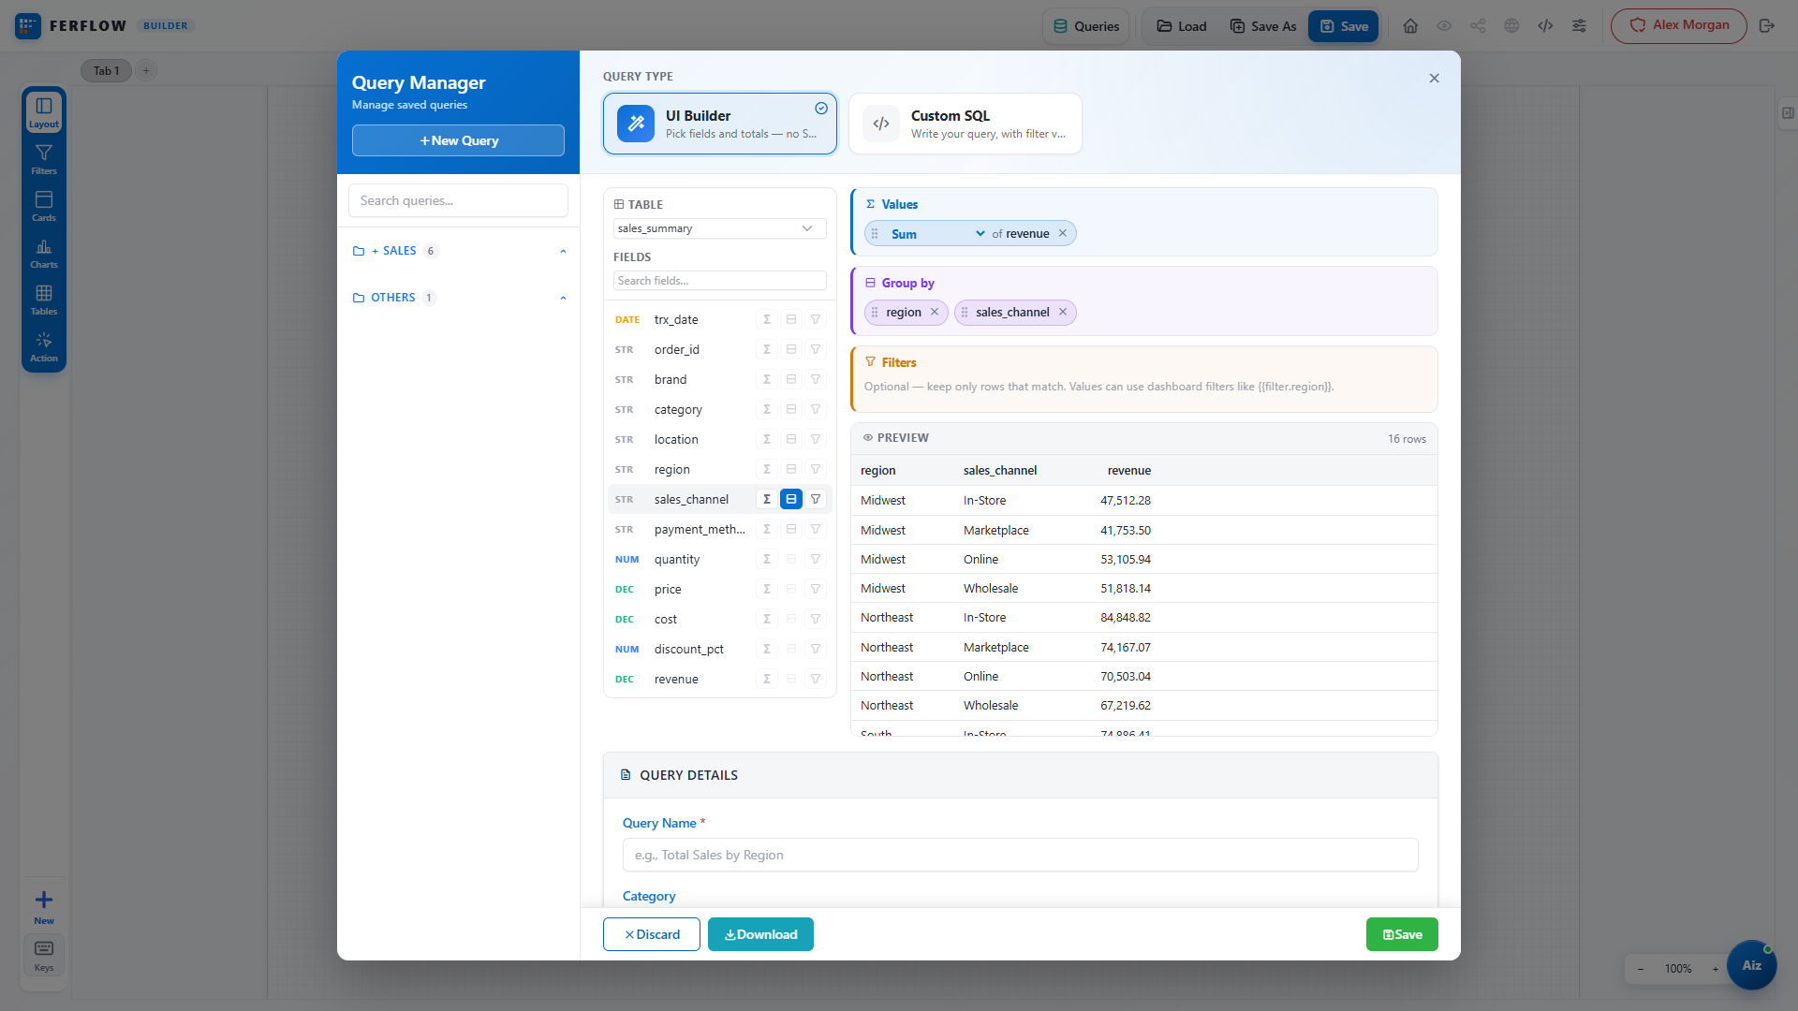Open the Queries menu button

click(x=1086, y=26)
